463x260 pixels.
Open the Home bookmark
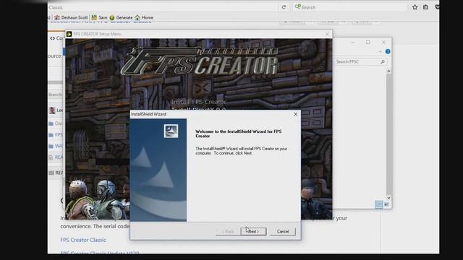144,17
